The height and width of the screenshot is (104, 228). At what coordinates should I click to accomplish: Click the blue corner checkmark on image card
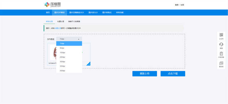89,64
